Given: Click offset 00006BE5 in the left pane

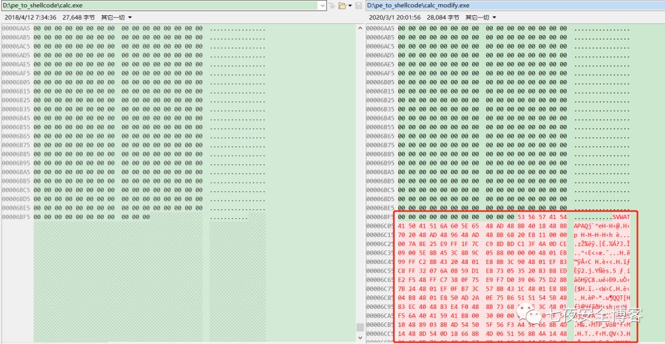Looking at the screenshot, I should 16,208.
